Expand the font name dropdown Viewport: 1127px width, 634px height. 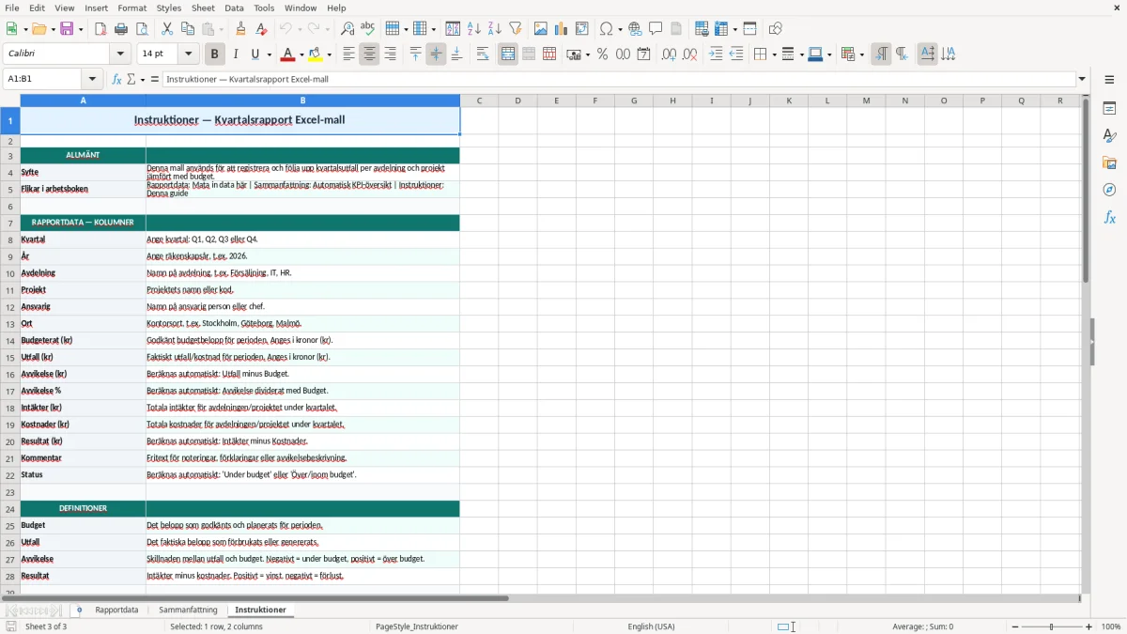coord(119,54)
